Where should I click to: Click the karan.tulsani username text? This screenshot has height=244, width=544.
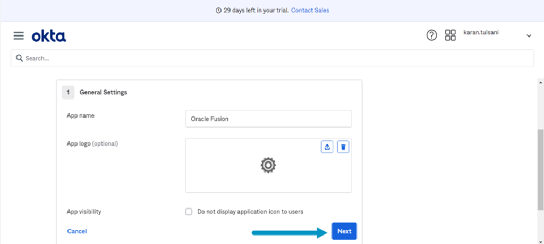click(480, 32)
